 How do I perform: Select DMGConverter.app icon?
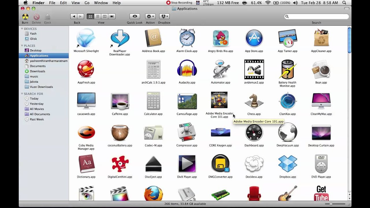pyautogui.click(x=221, y=164)
